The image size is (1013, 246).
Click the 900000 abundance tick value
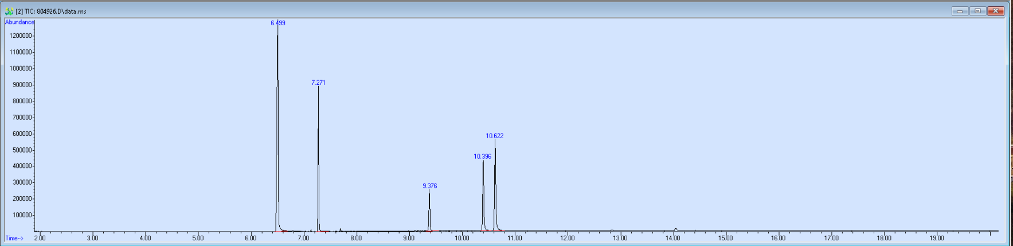point(22,85)
